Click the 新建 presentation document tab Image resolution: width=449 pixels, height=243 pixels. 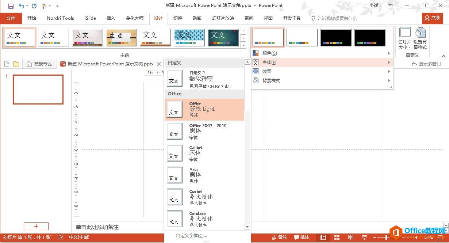pos(110,64)
